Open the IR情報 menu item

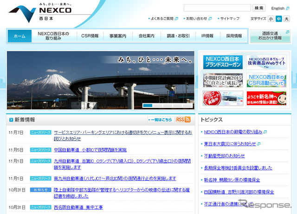coord(207,36)
